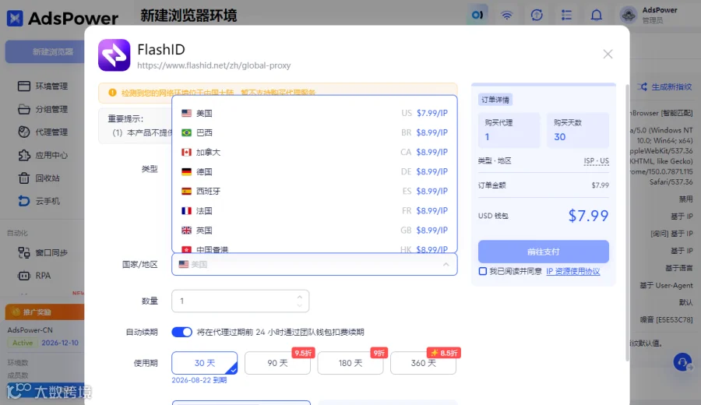Image resolution: width=701 pixels, height=405 pixels.
Task: Open 云手机 in the sidebar
Action: [39, 201]
